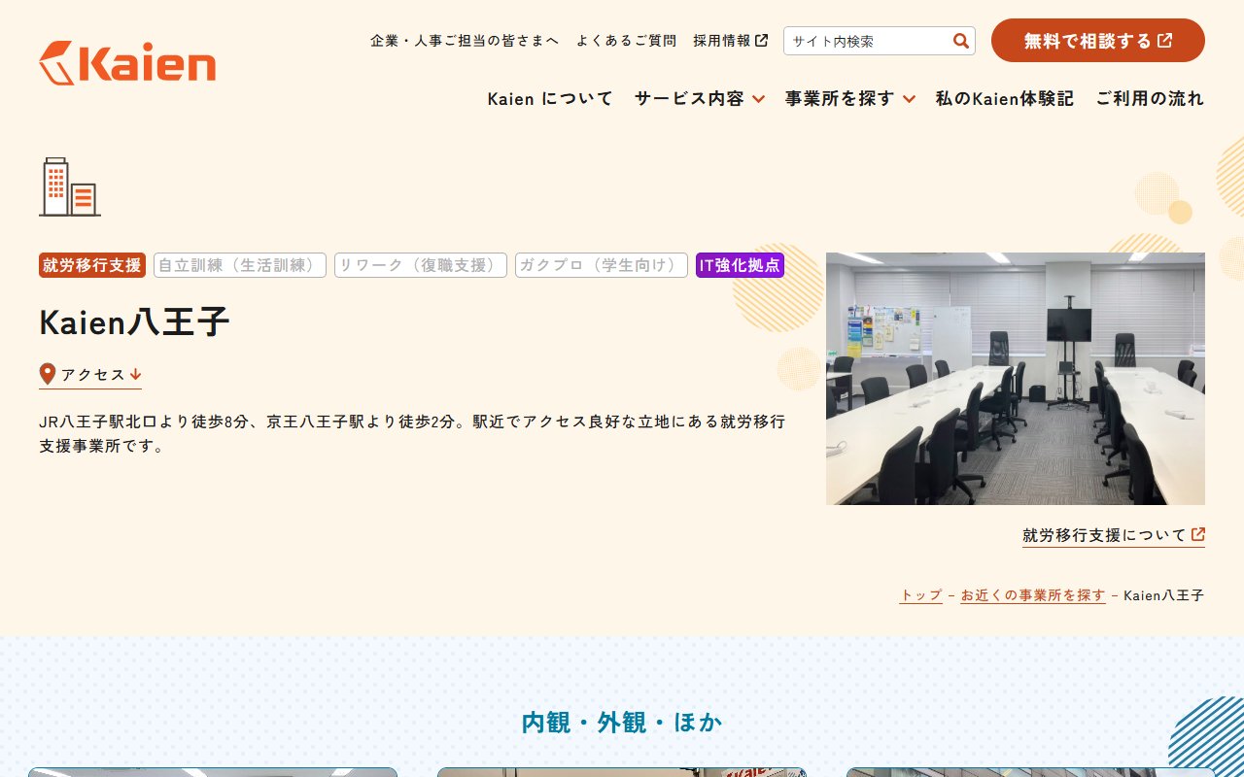Jump to the アクセス section link
This screenshot has width=1244, height=777.
(x=90, y=375)
